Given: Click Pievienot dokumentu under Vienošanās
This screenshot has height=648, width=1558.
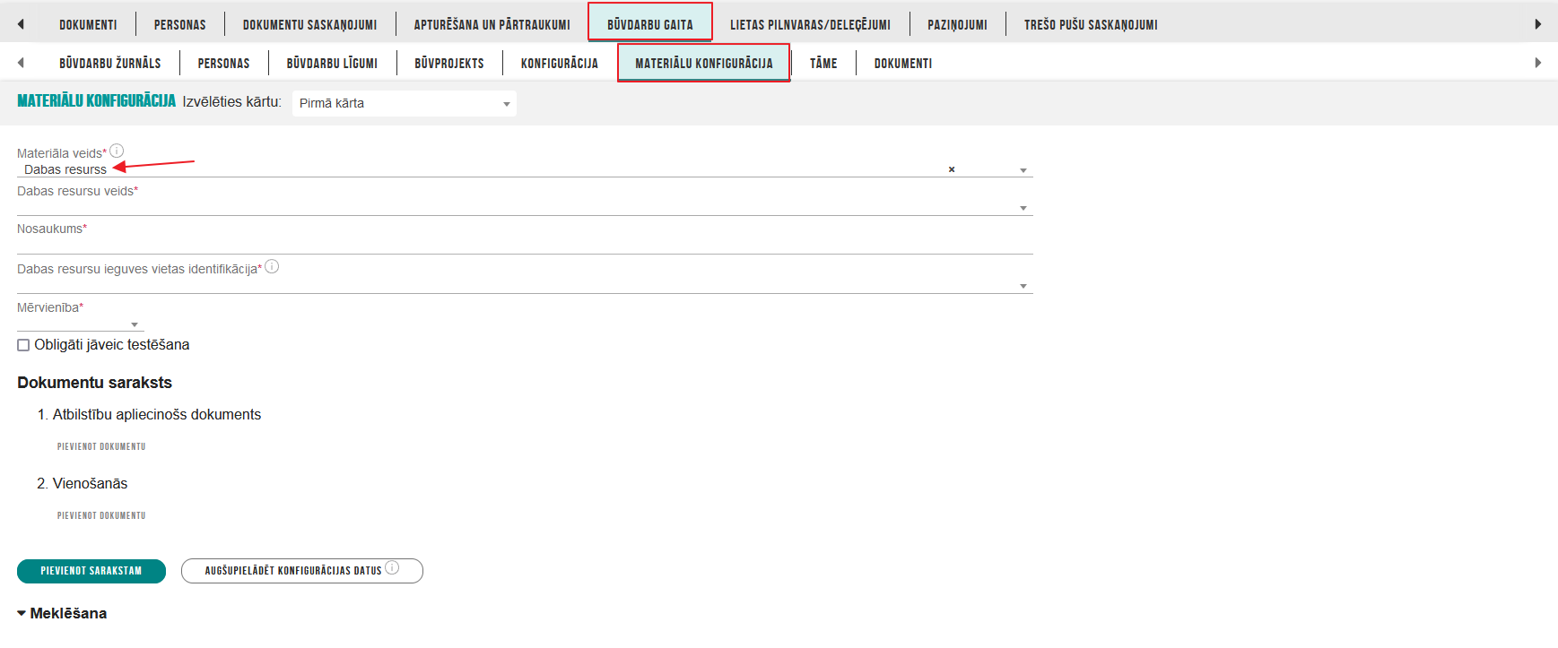Looking at the screenshot, I should coord(101,515).
